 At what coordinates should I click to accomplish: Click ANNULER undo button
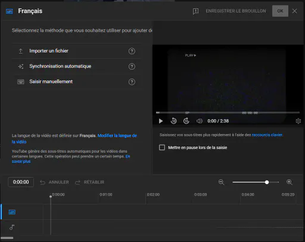(x=54, y=182)
